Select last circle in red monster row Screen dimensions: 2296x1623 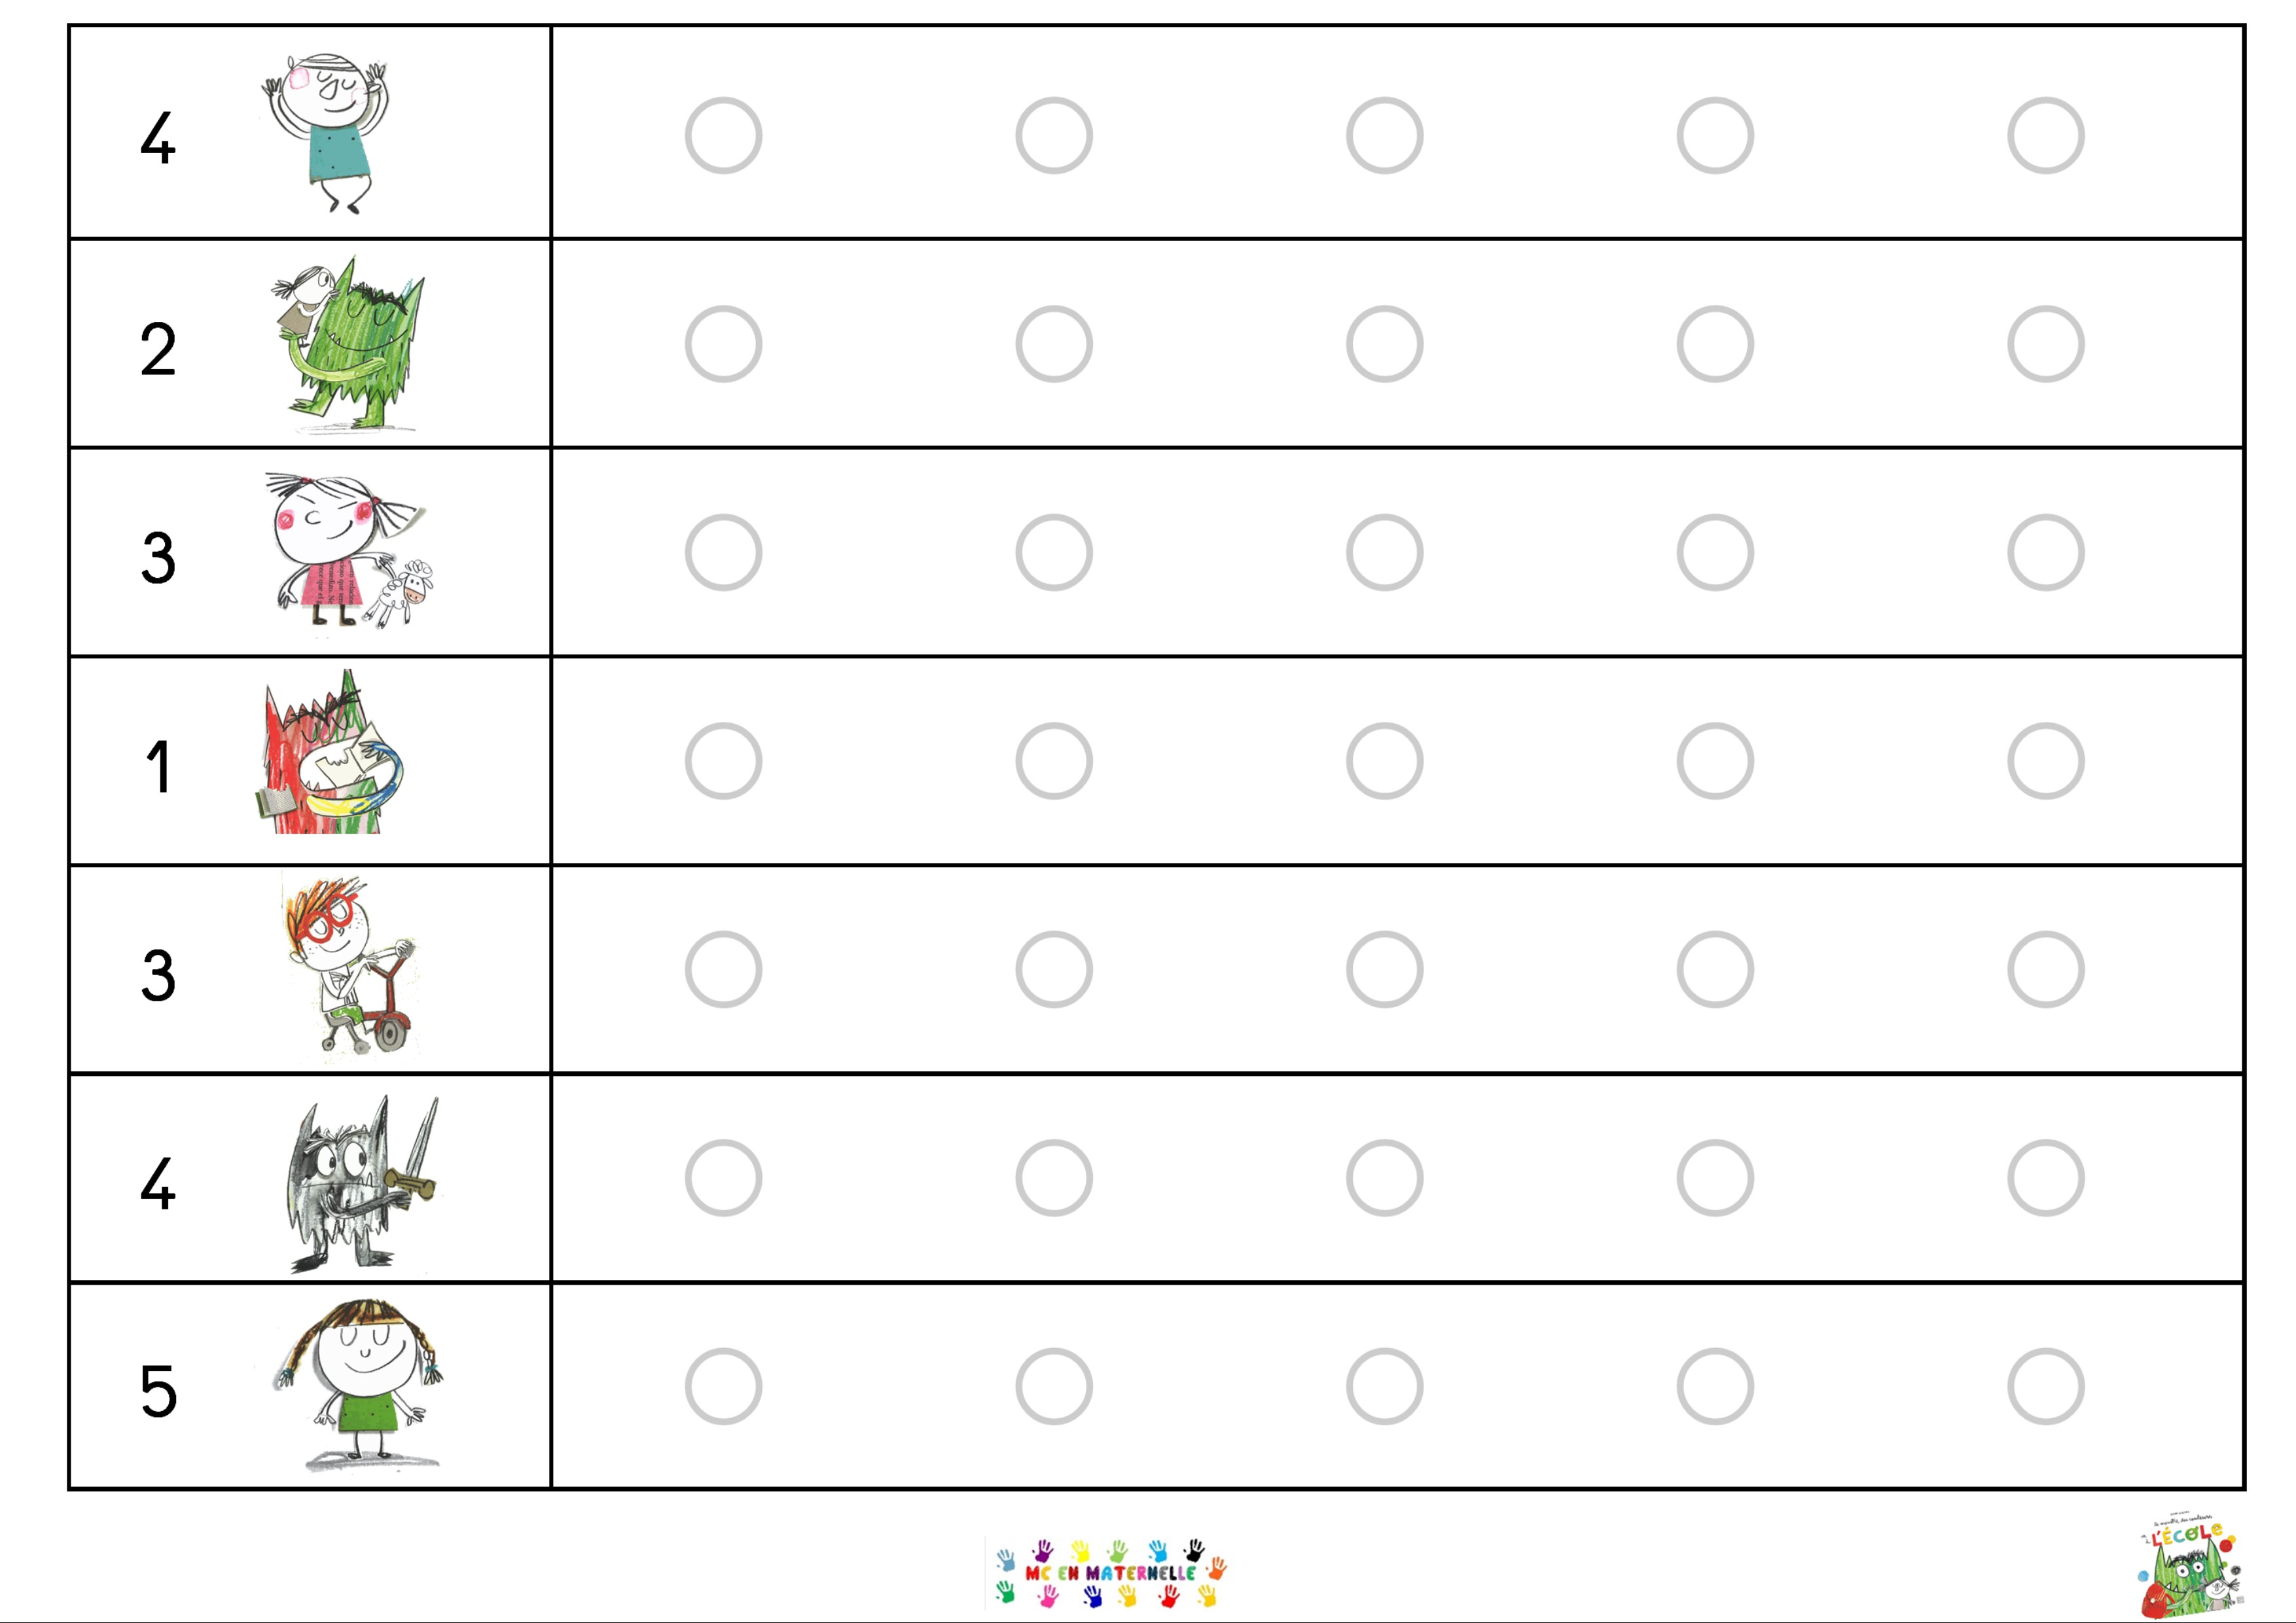pos(2046,761)
